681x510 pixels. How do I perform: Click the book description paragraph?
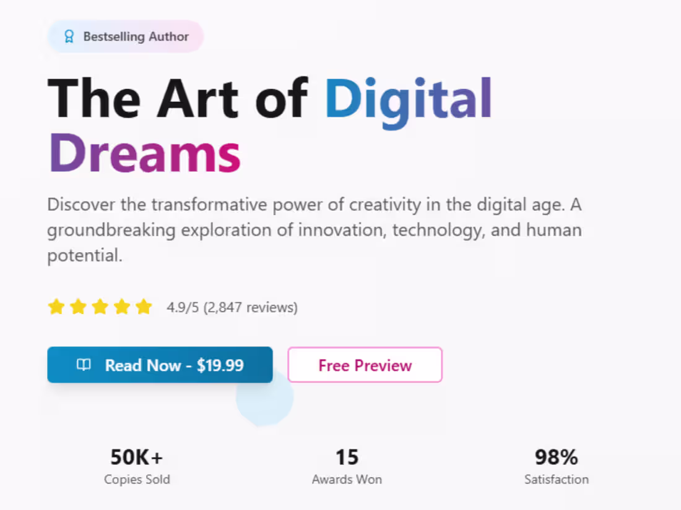(x=314, y=229)
